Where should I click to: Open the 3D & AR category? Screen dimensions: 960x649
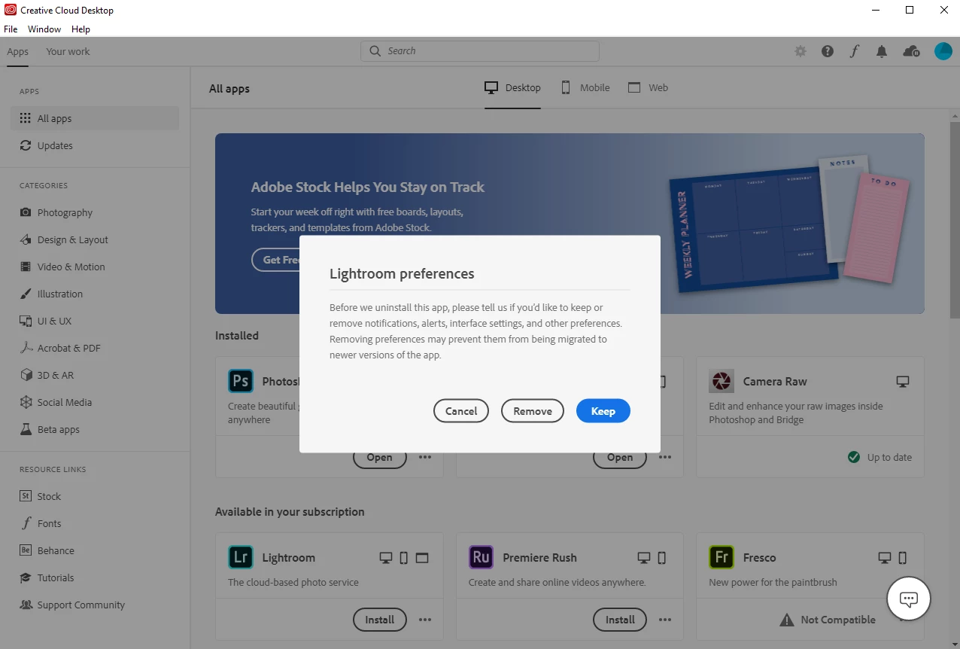coord(95,375)
